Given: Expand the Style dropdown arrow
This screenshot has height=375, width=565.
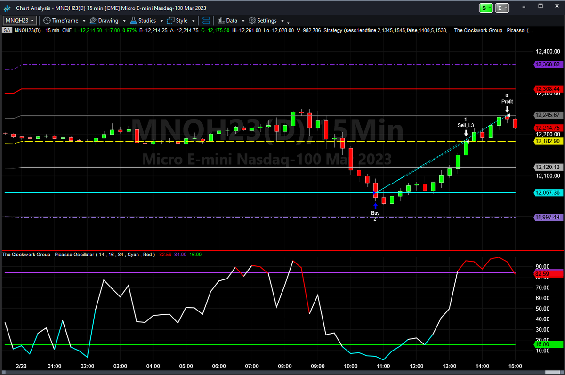Looking at the screenshot, I should (x=193, y=21).
